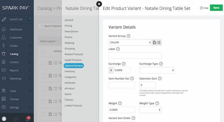Screen dimensions: 224x122
Task: Click the list icon beside Variant Group
Action: (x=159, y=42)
